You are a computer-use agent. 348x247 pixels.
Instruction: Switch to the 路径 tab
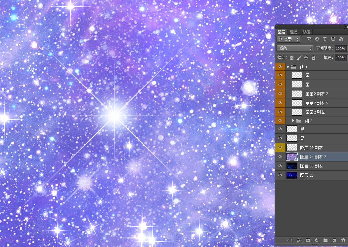tap(306, 32)
